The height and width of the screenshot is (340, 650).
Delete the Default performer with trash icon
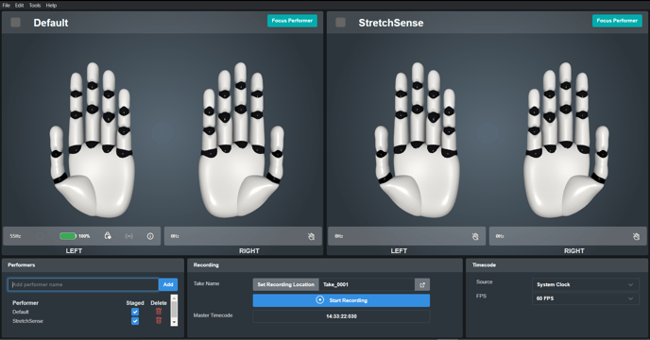(159, 312)
